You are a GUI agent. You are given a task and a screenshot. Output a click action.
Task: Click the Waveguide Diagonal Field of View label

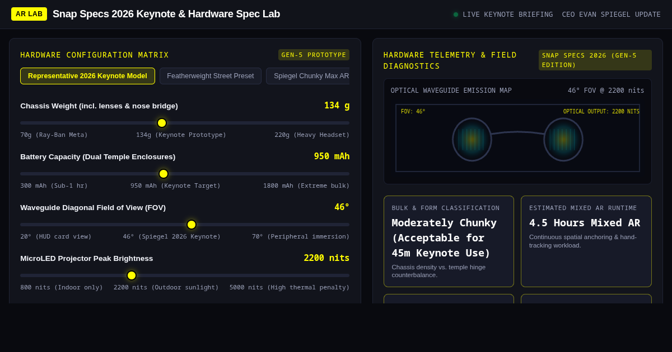click(93, 207)
